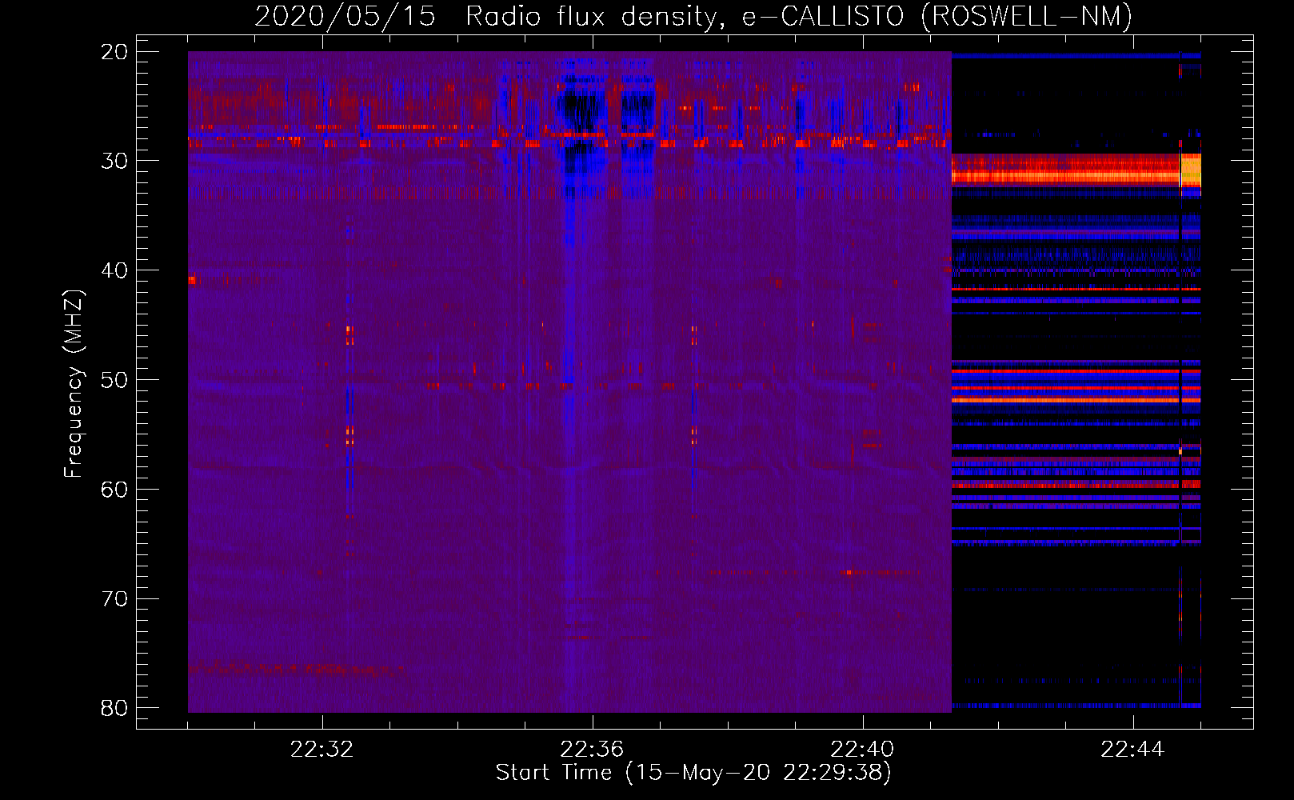The image size is (1294, 800).
Task: Click the 50 MHz frequency tick label
Action: tap(114, 380)
